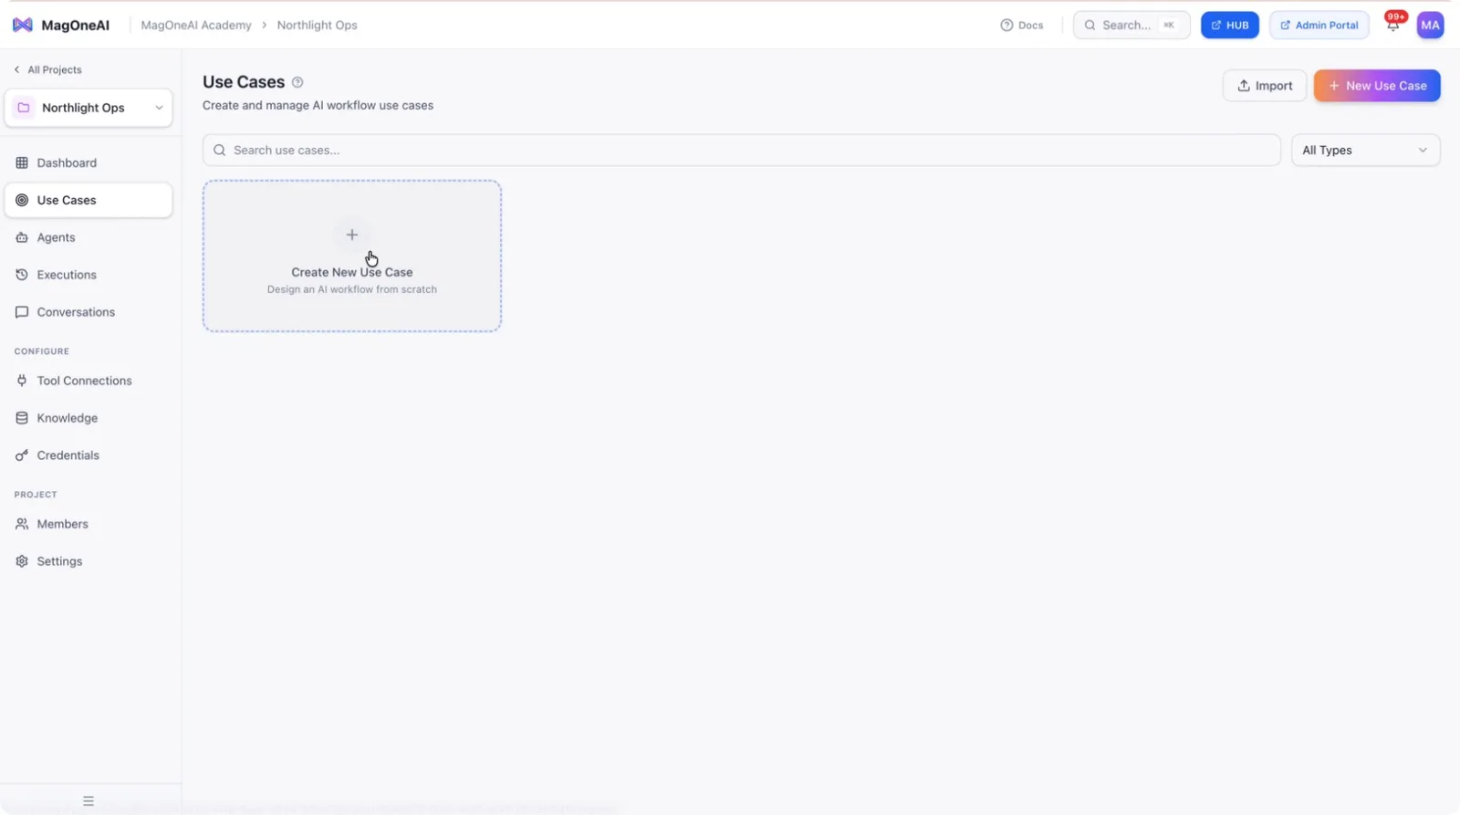Screen dimensions: 1460x815
Task: Click the MagOneAI Academy breadcrumb
Action: pos(196,26)
